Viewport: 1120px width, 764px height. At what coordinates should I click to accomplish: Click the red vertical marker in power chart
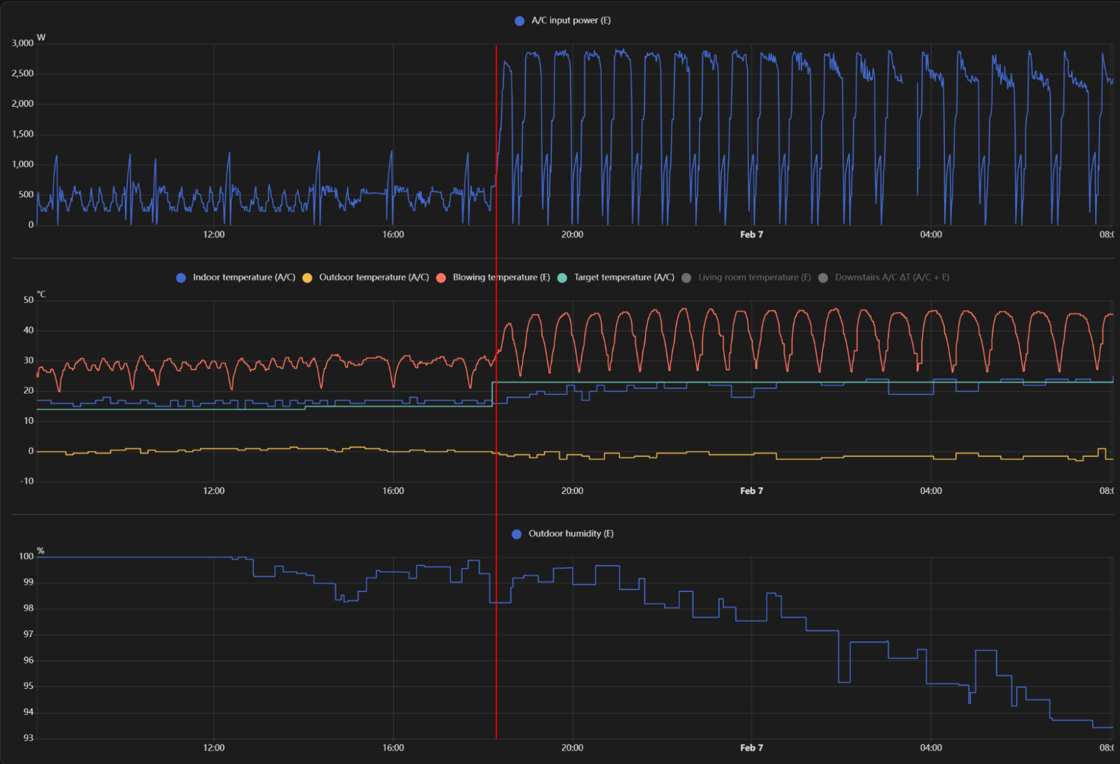point(497,127)
